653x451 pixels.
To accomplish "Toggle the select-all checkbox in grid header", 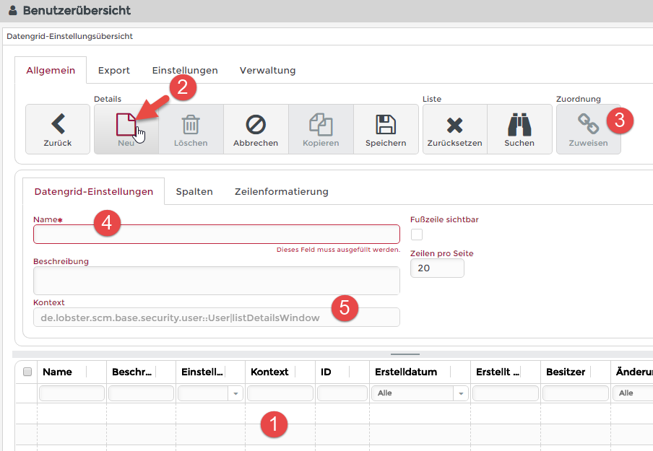I will [27, 372].
